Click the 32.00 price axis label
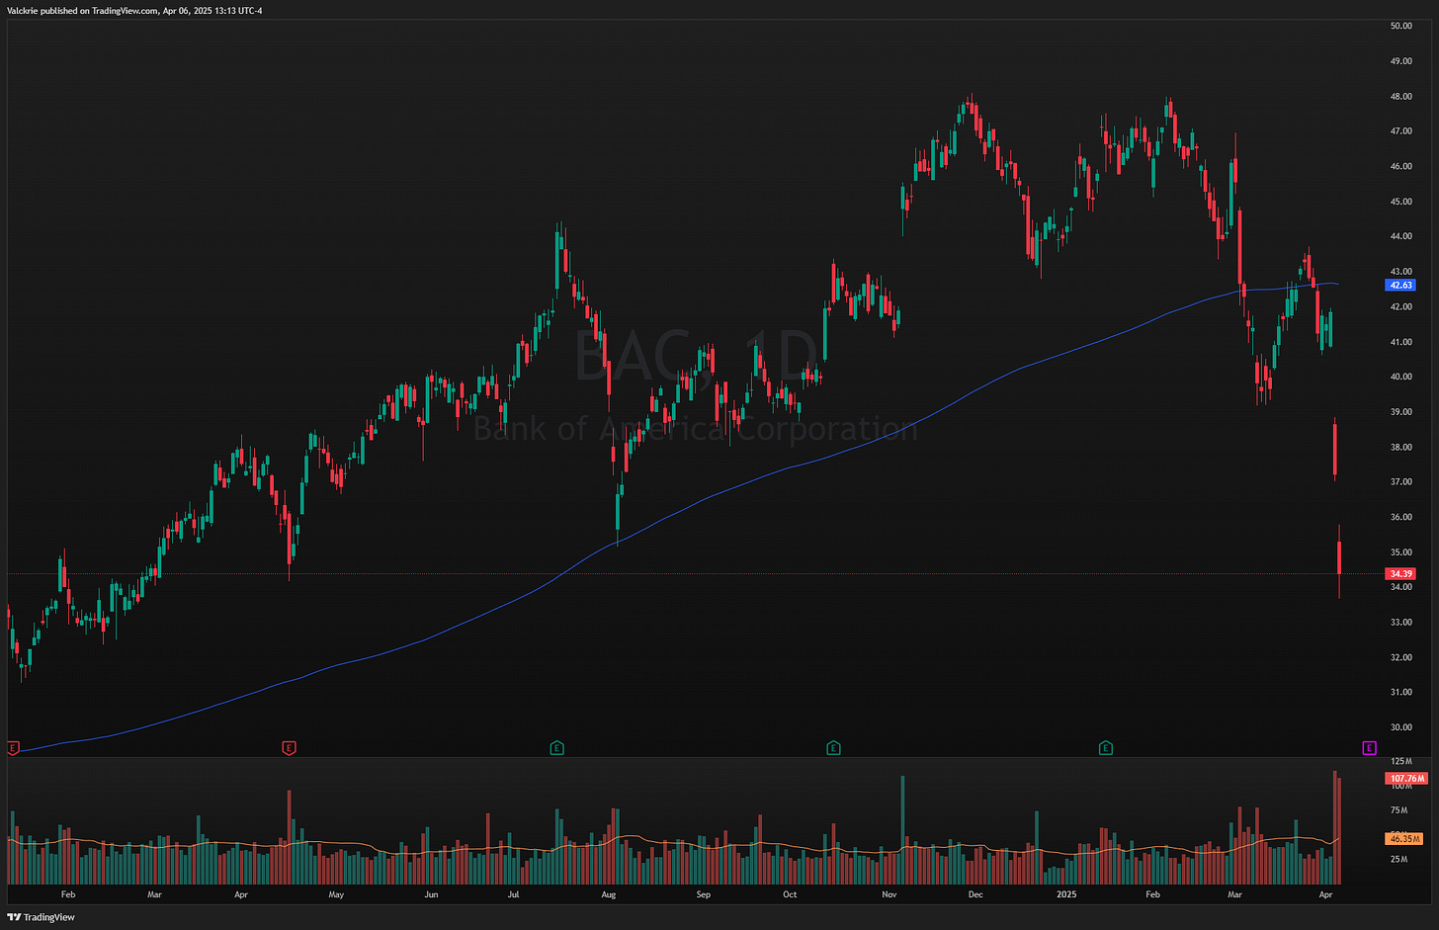This screenshot has width=1439, height=930. (x=1400, y=657)
